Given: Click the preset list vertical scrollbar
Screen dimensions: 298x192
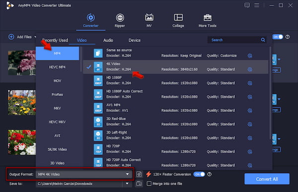Looking at the screenshot, I should coord(270,93).
